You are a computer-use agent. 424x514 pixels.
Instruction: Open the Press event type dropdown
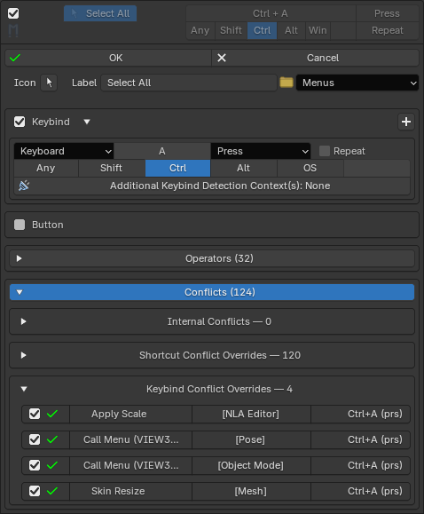point(261,151)
